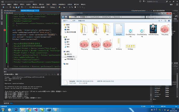
Task: Click the Paint palette taskbar icon
Action: (56, 110)
